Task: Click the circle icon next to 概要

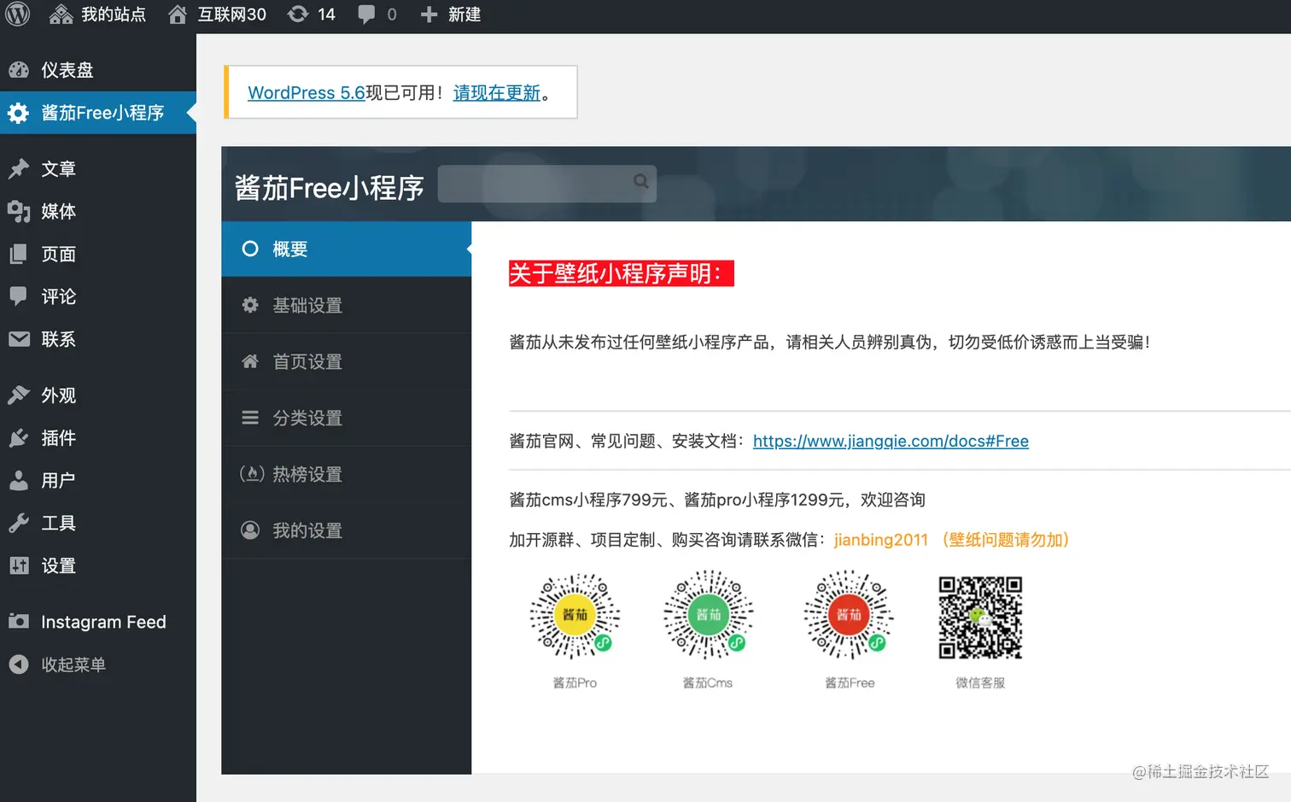Action: coord(250,249)
